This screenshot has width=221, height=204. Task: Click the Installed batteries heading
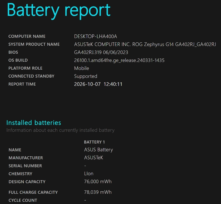34,123
